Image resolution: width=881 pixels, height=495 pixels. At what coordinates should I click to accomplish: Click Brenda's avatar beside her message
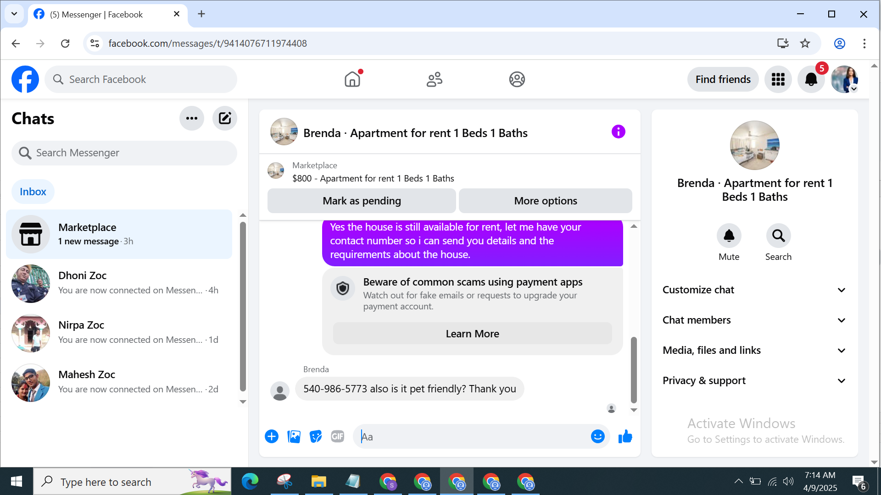[x=280, y=391]
